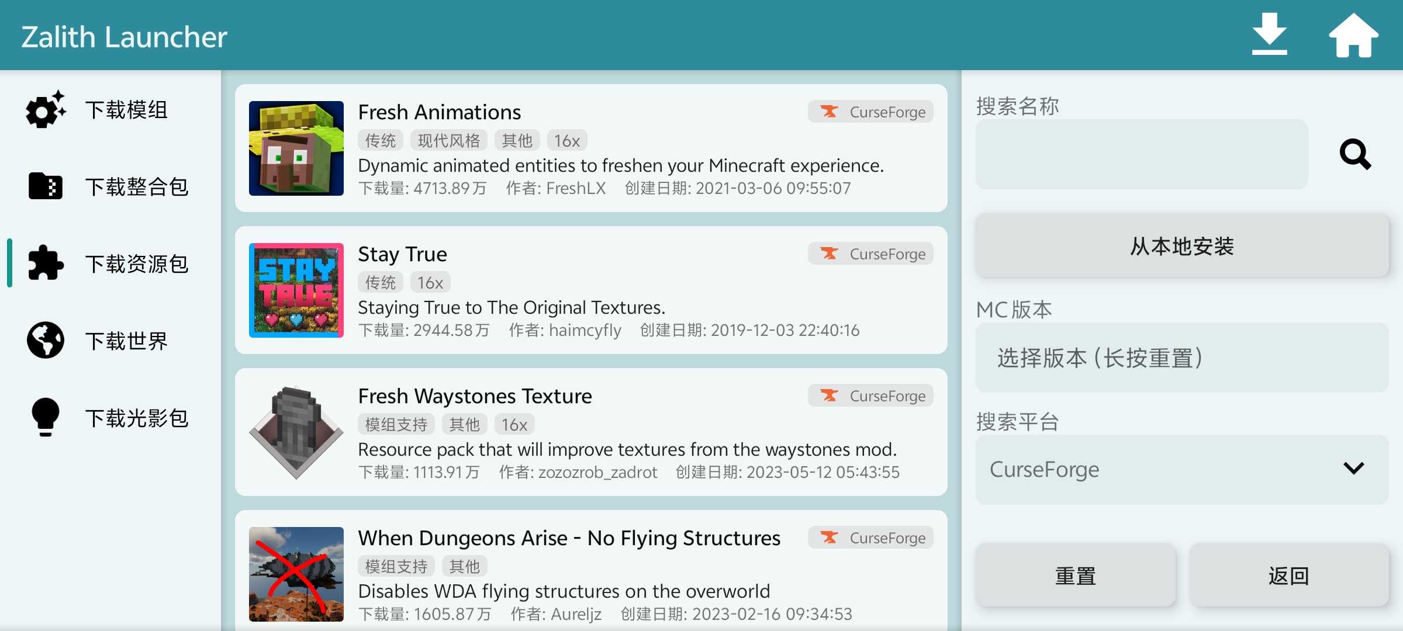This screenshot has width=1403, height=631.
Task: Open When Dungeons Arise - No Flying Structures
Action: [569, 538]
